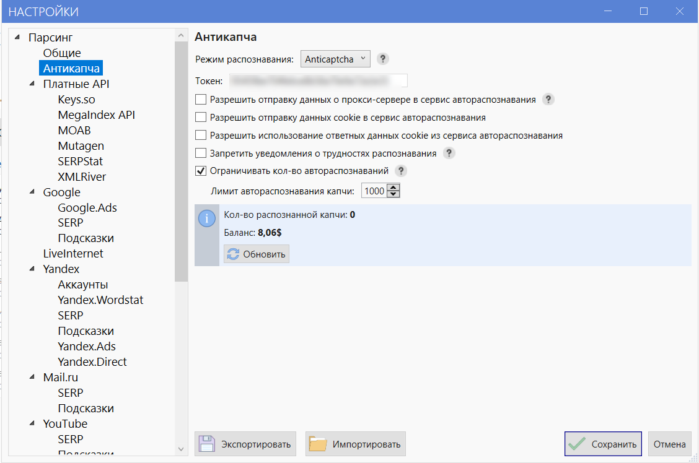Click Обновить to refresh balance

coord(257,254)
